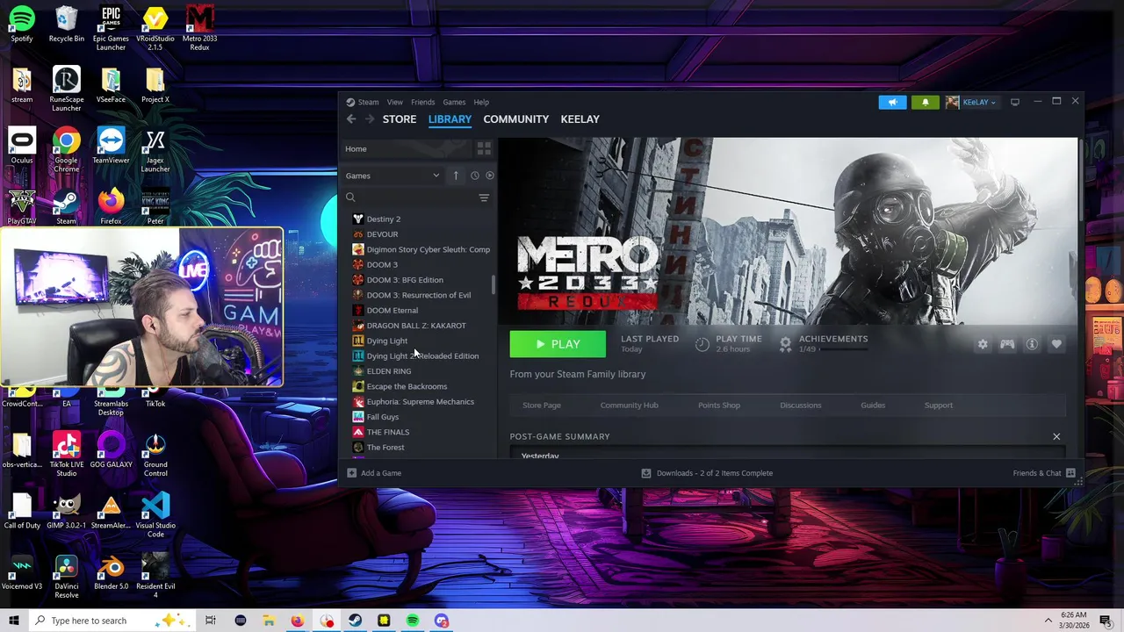
Task: Open Windows Start menu
Action: click(13, 621)
